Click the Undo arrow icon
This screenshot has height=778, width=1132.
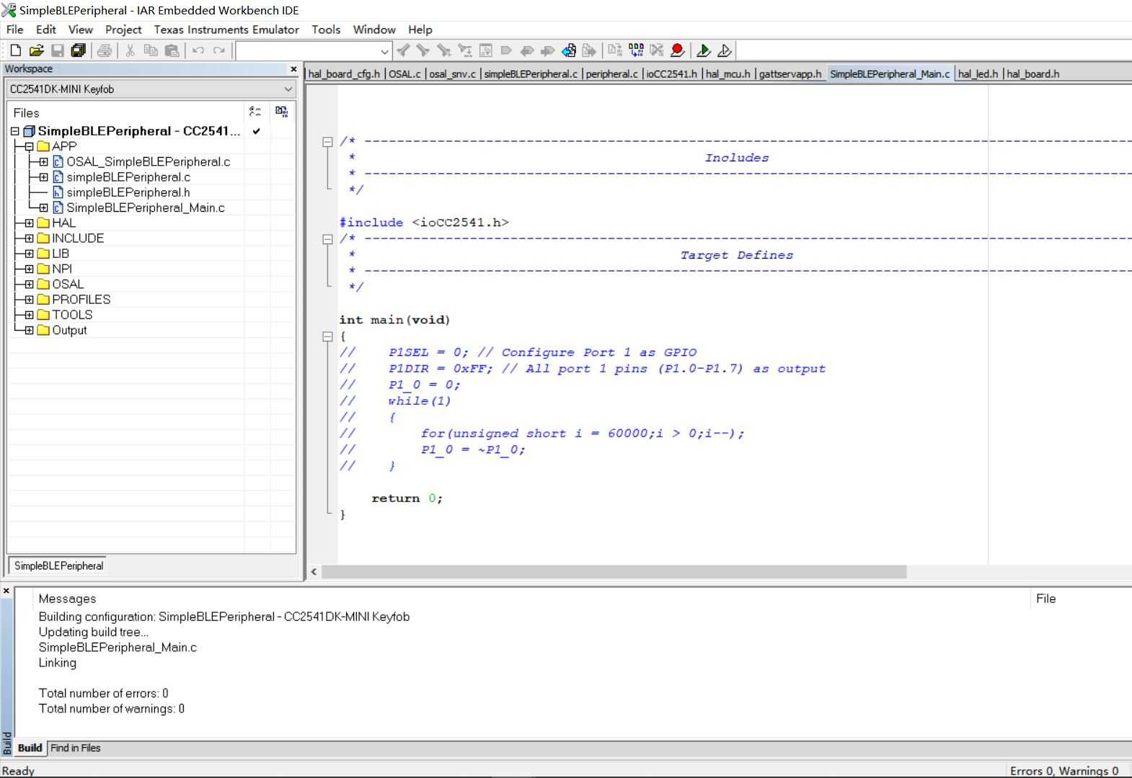(198, 50)
